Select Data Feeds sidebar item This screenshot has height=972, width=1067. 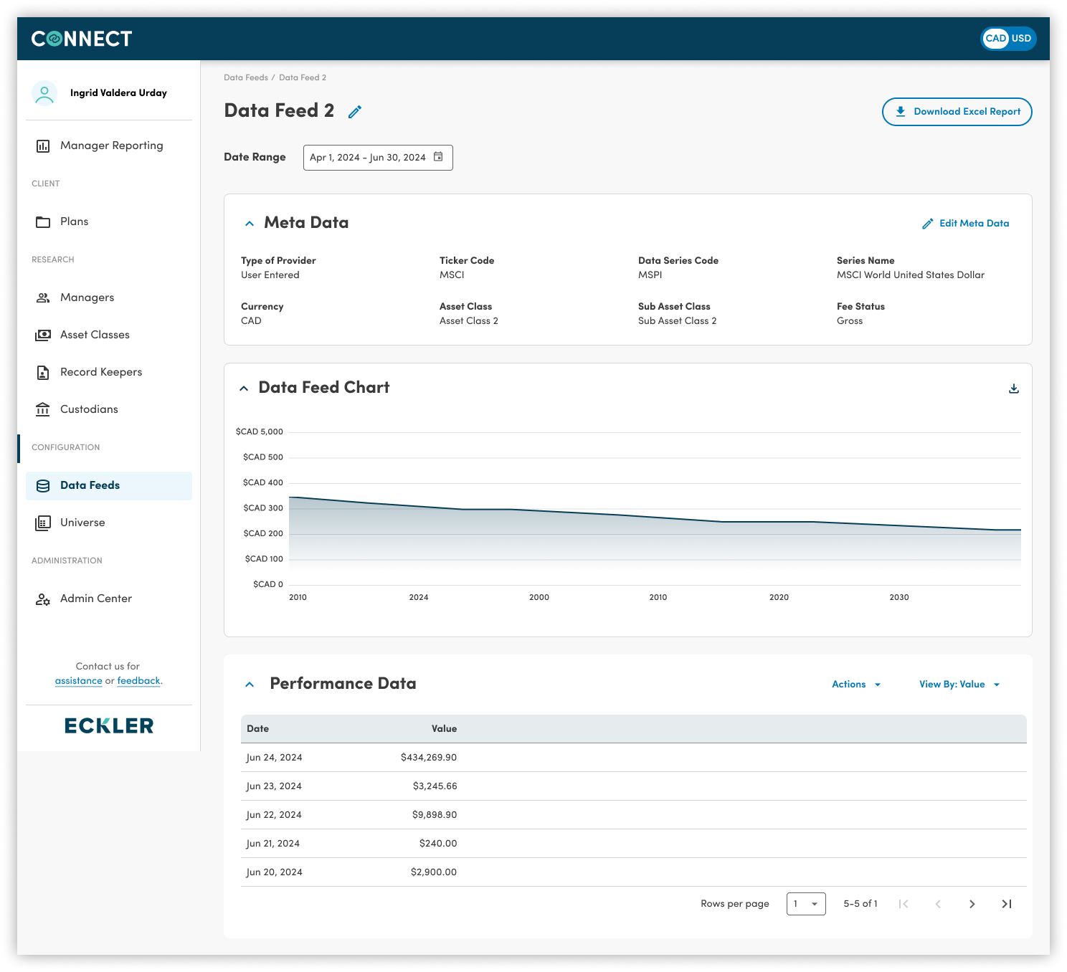click(109, 486)
